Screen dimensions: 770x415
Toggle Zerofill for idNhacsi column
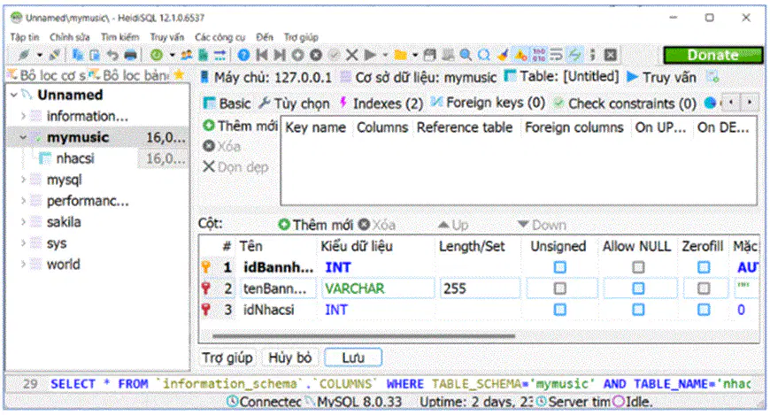point(704,310)
